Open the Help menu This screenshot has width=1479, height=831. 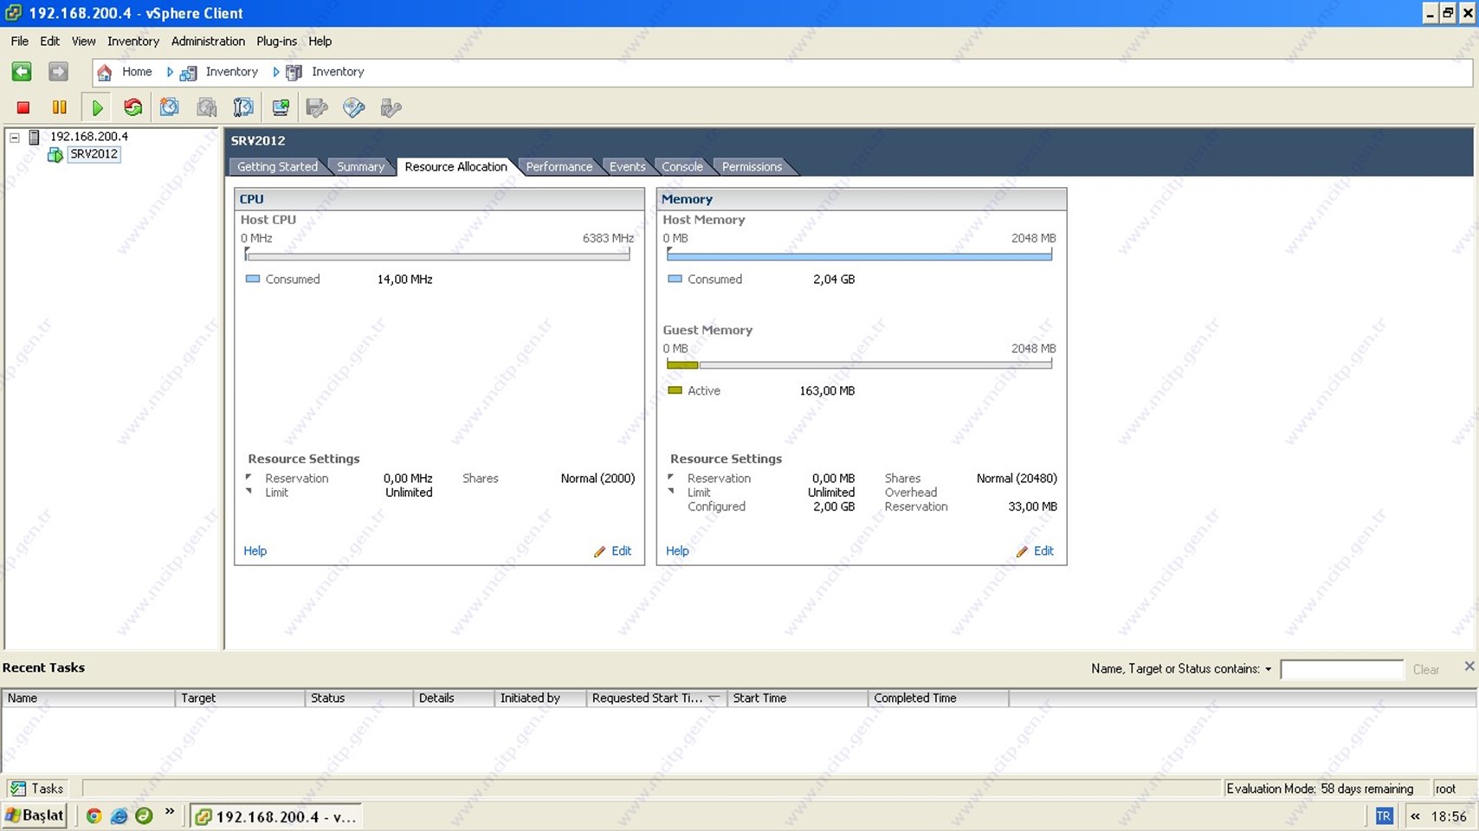[x=320, y=41]
